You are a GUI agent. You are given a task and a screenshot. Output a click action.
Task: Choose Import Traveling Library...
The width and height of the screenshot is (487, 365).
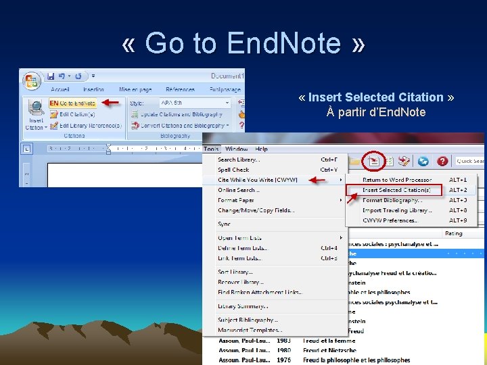pos(411,210)
